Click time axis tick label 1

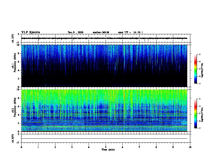pyautogui.click(x=38, y=147)
